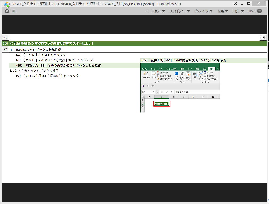
Task: Click step (48) 実行 ボタンをクリック
Action: point(54,60)
